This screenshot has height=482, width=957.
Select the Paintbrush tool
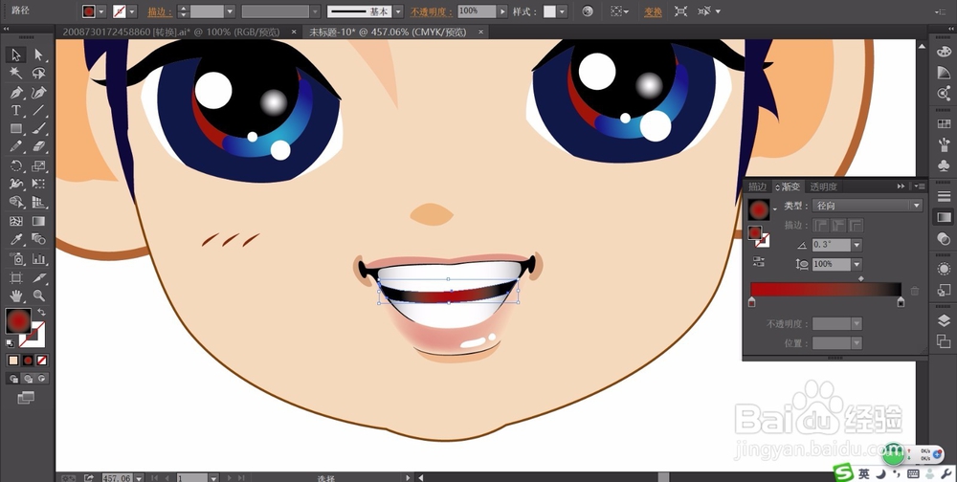(38, 129)
